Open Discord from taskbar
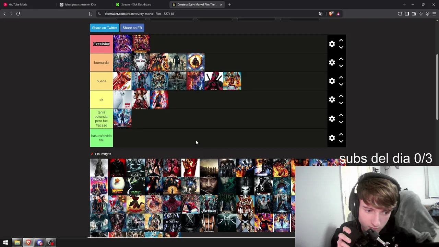 click(x=39, y=243)
